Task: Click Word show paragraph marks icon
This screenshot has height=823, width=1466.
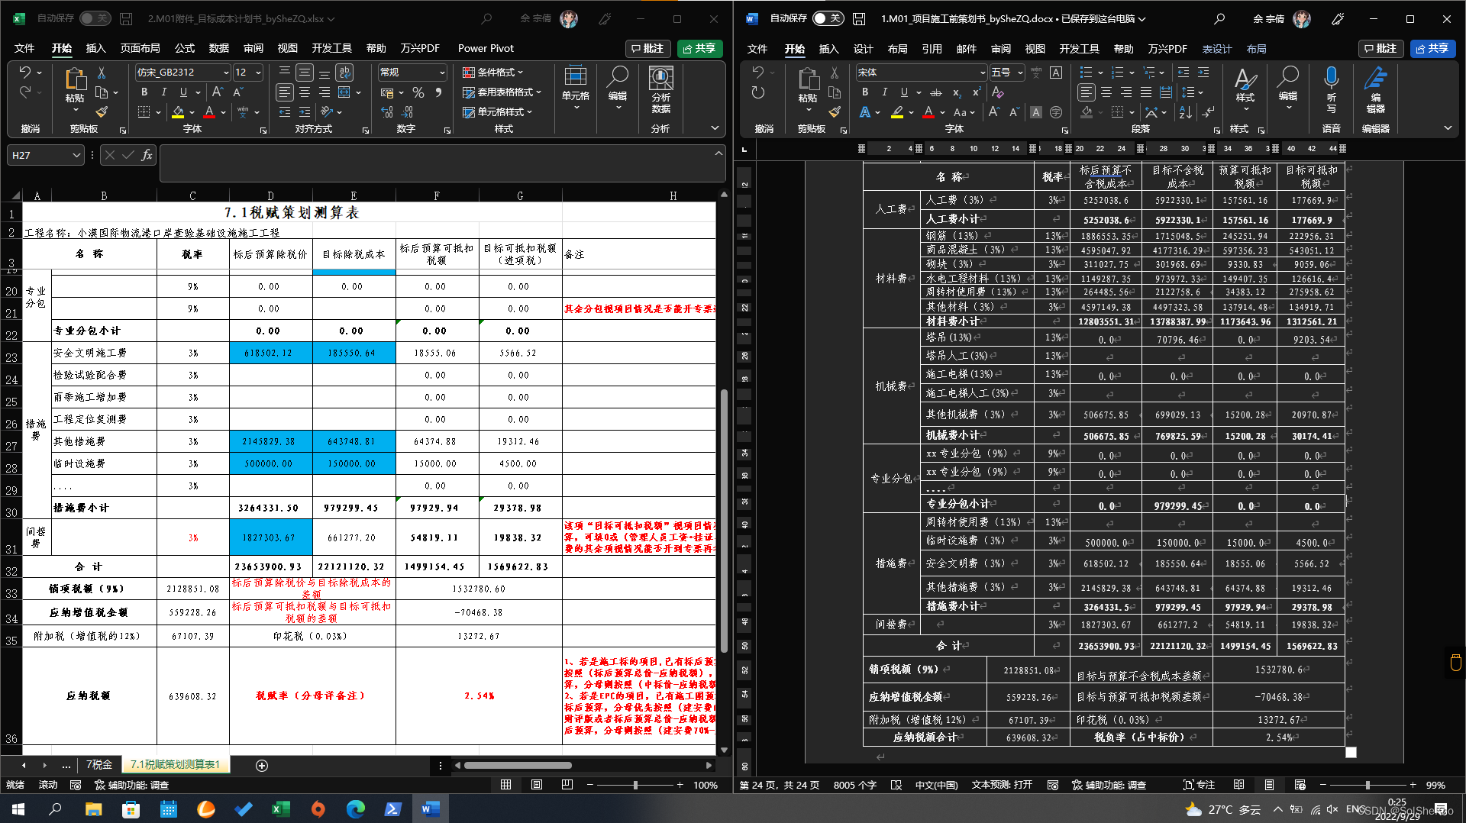Action: (x=1208, y=112)
